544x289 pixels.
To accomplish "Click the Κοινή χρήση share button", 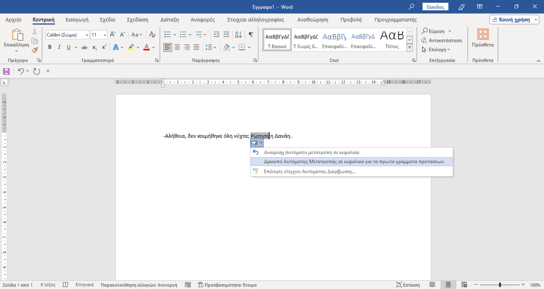I will coord(514,20).
